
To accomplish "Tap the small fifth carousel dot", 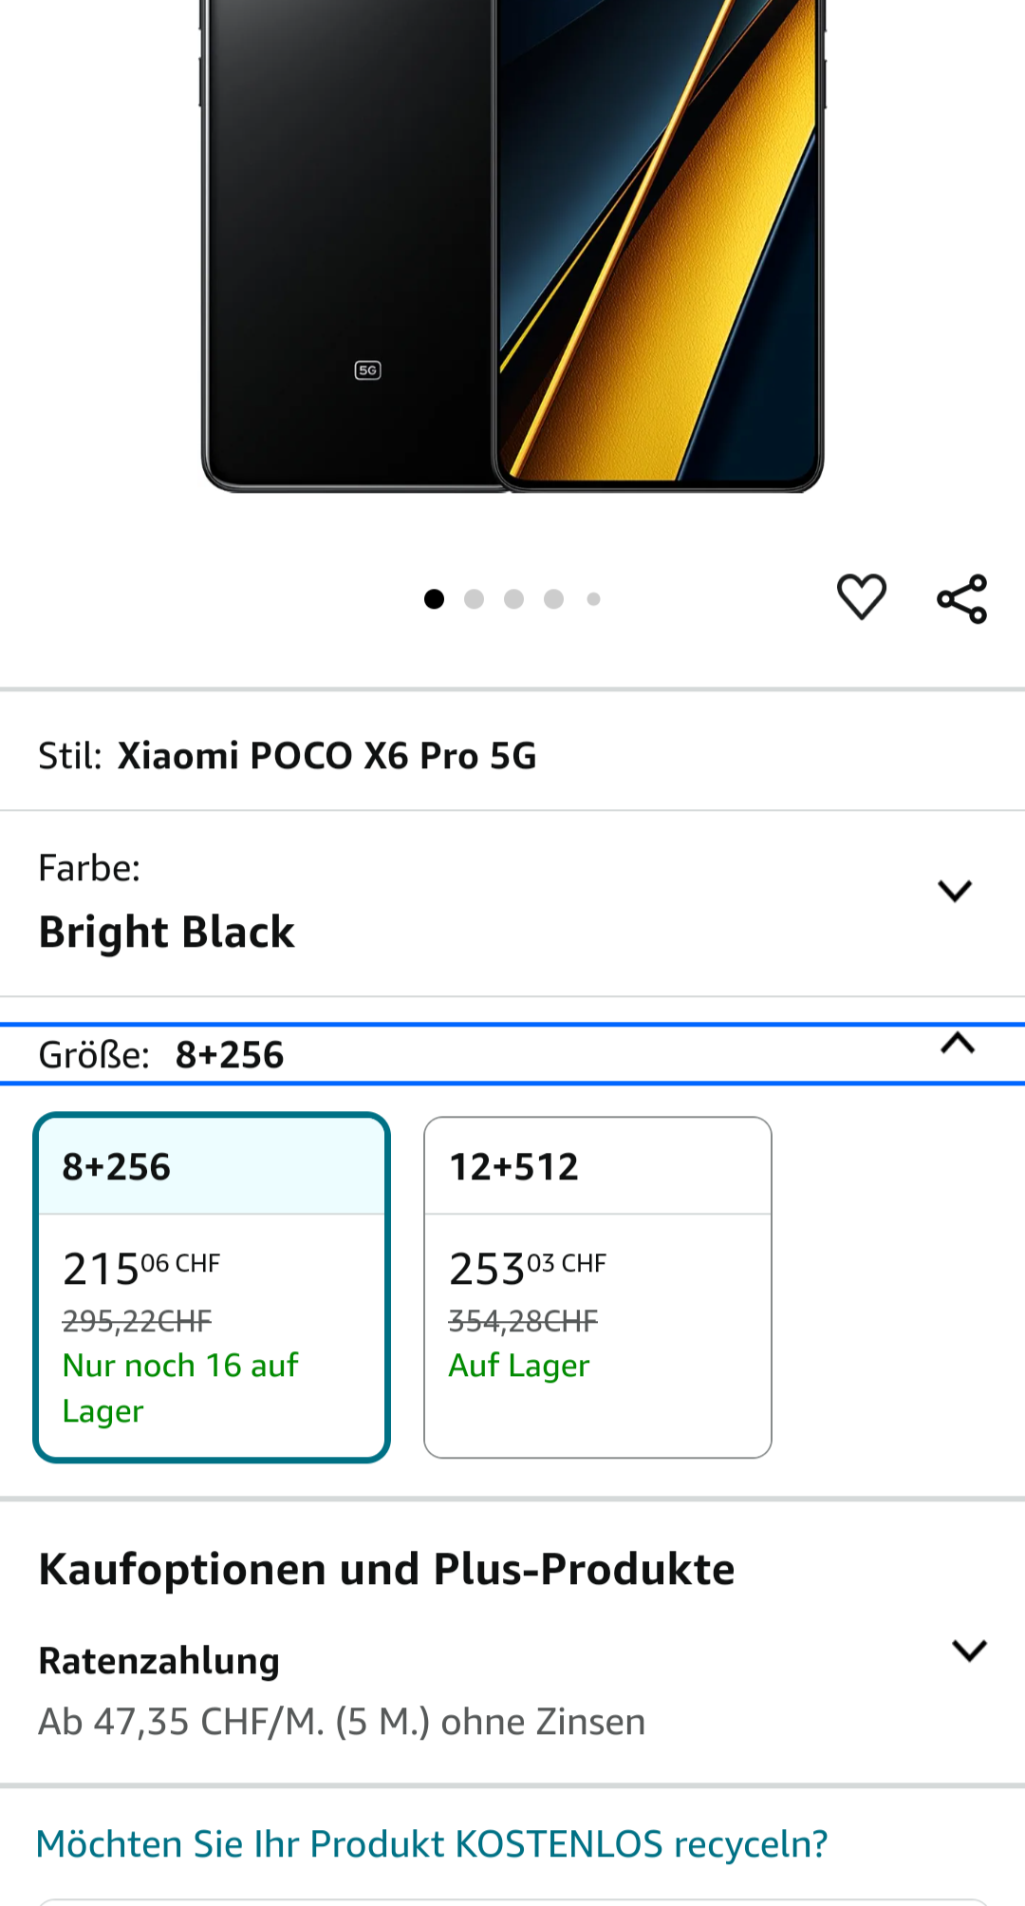I will (593, 599).
